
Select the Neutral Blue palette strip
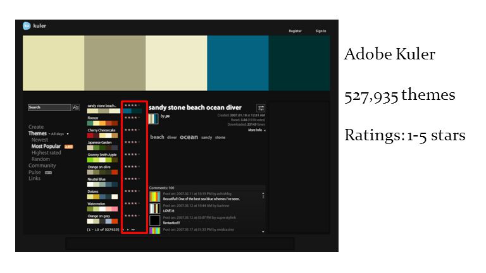point(103,185)
